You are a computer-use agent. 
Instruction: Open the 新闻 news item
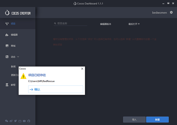[x=13, y=67]
